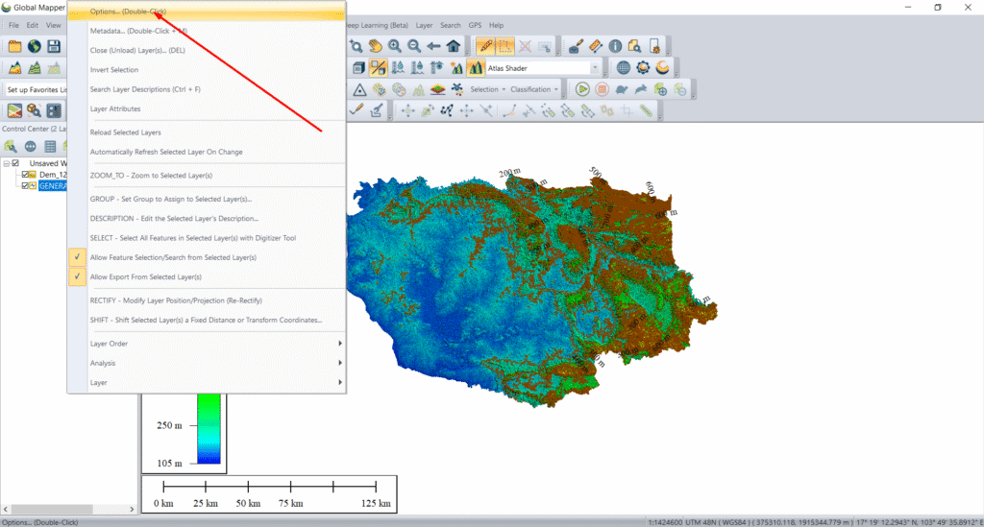Click the Zoom In magnifier icon
This screenshot has width=984, height=527.
pos(395,46)
